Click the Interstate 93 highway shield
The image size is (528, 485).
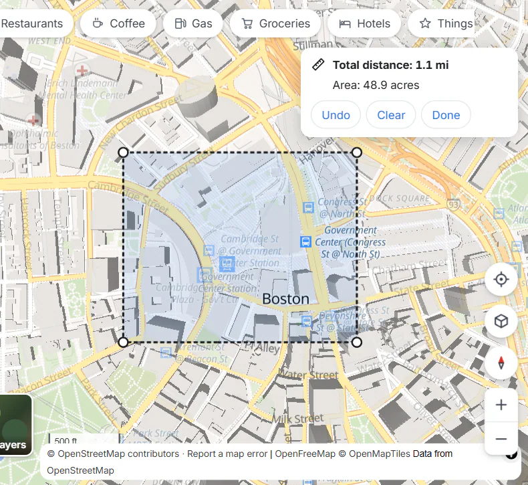pyautogui.click(x=453, y=205)
